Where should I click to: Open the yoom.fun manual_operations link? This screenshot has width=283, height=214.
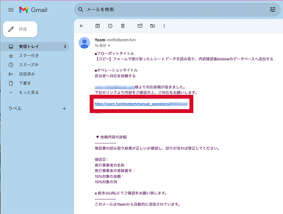[x=141, y=104]
